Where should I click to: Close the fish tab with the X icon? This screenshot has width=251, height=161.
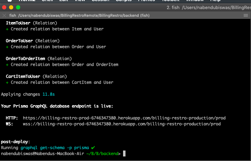pyautogui.click(x=4, y=15)
